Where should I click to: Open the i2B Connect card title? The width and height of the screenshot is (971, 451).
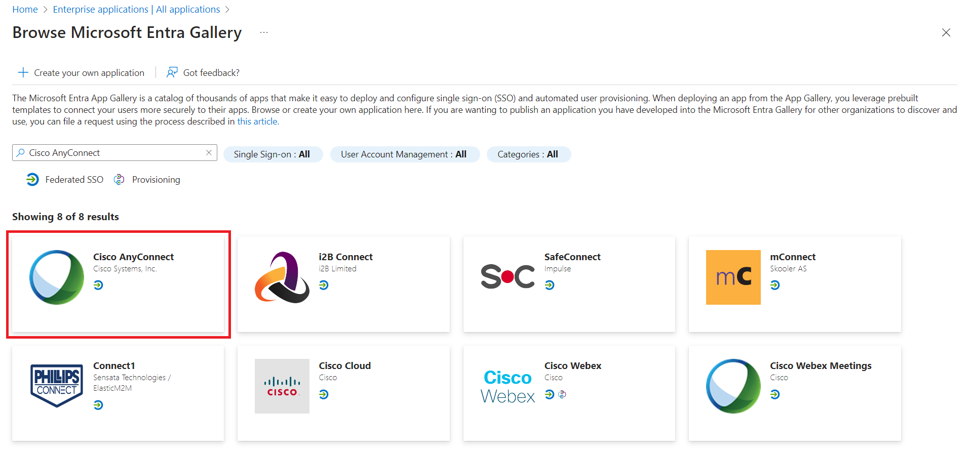pyautogui.click(x=345, y=257)
